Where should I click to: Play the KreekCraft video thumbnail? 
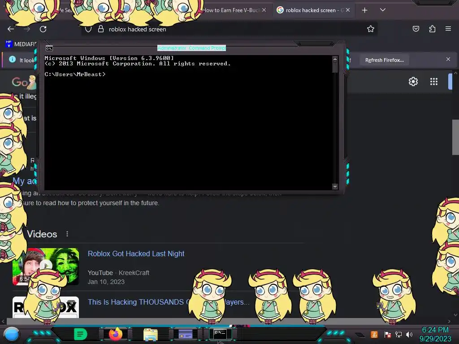pyautogui.click(x=46, y=266)
